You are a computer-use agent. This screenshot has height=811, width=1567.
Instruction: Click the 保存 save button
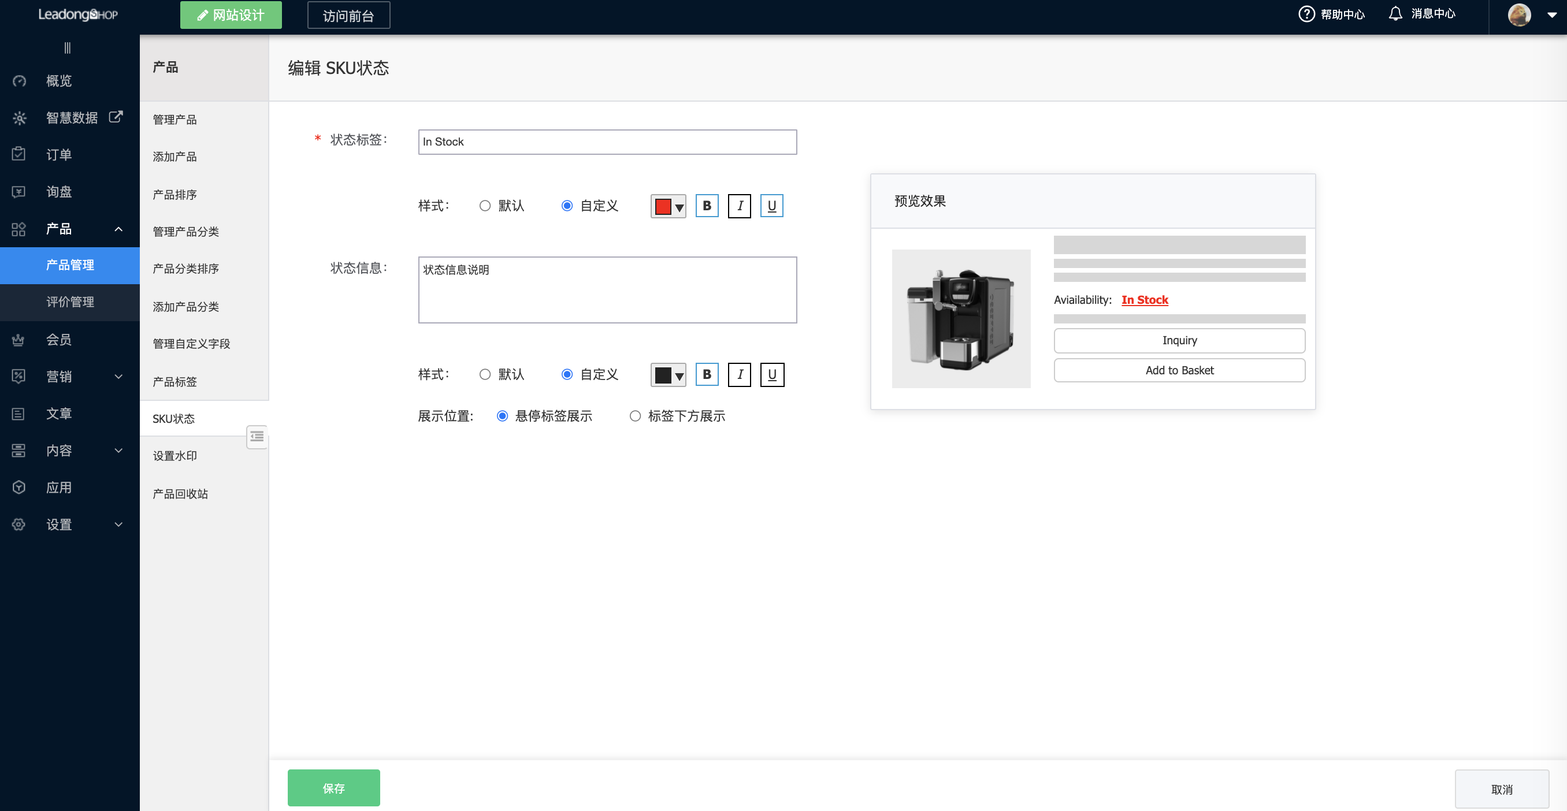point(333,787)
